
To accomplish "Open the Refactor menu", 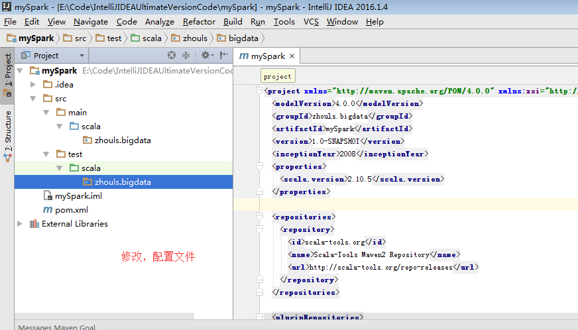I will [199, 22].
